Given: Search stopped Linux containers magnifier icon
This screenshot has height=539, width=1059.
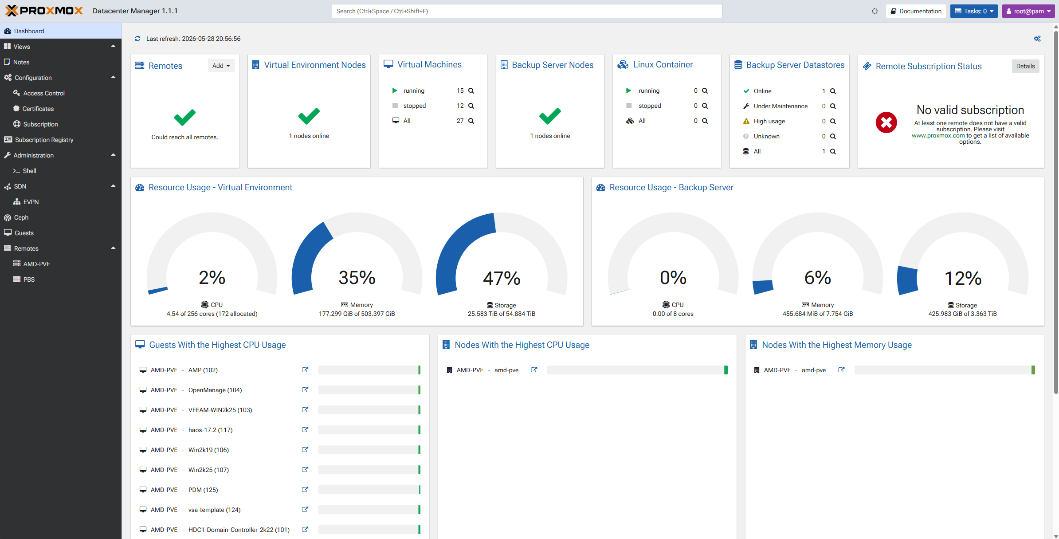Looking at the screenshot, I should click(x=705, y=106).
